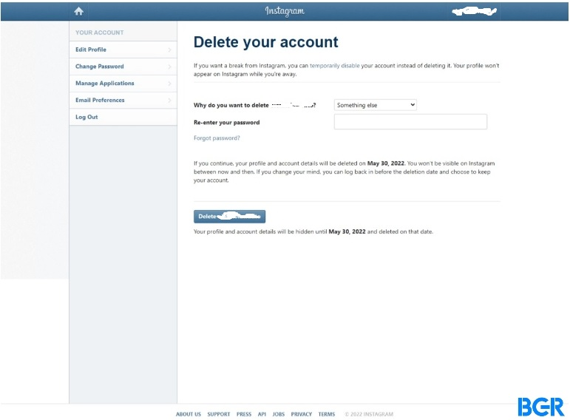The width and height of the screenshot is (570, 420).
Task: Click the '© 2022 INSTAGRAM' footer text
Action: click(x=369, y=414)
